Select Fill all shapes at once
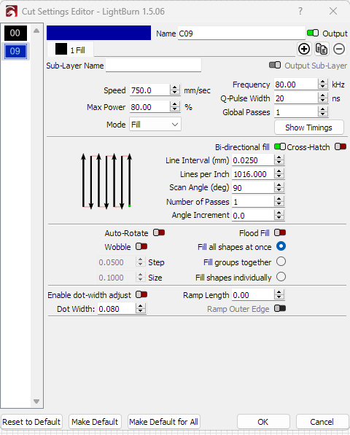Viewport: 350px width, 435px height. coord(281,246)
